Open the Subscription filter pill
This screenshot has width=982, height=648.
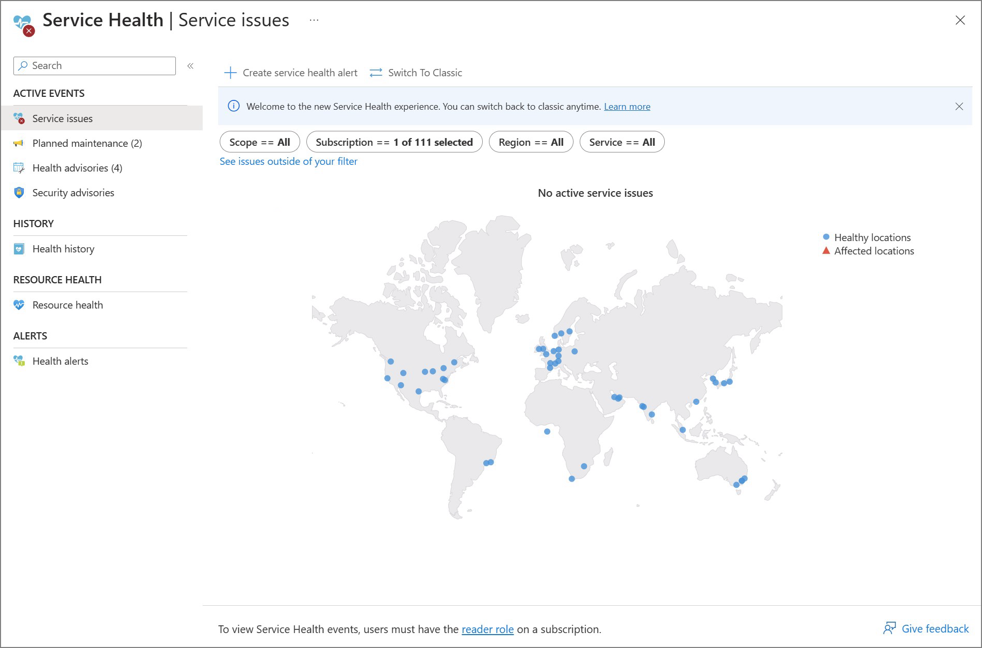tap(394, 142)
